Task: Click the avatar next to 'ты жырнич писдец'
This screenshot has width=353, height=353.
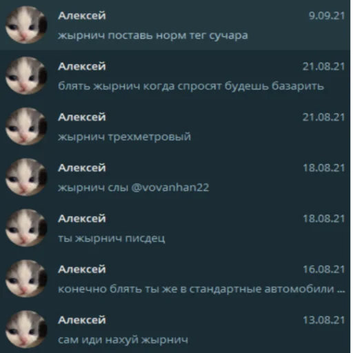Action: coord(26,228)
